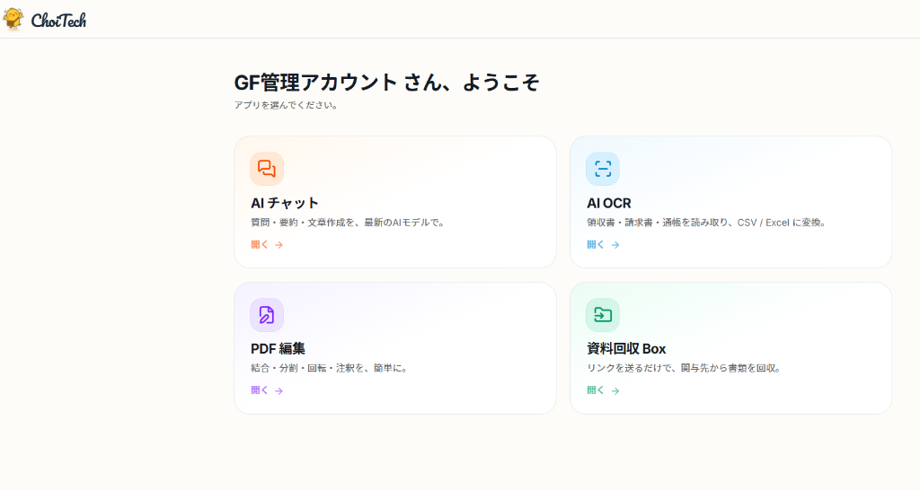920x490 pixels.
Task: Click the ChoiTech brand name text
Action: tap(58, 21)
